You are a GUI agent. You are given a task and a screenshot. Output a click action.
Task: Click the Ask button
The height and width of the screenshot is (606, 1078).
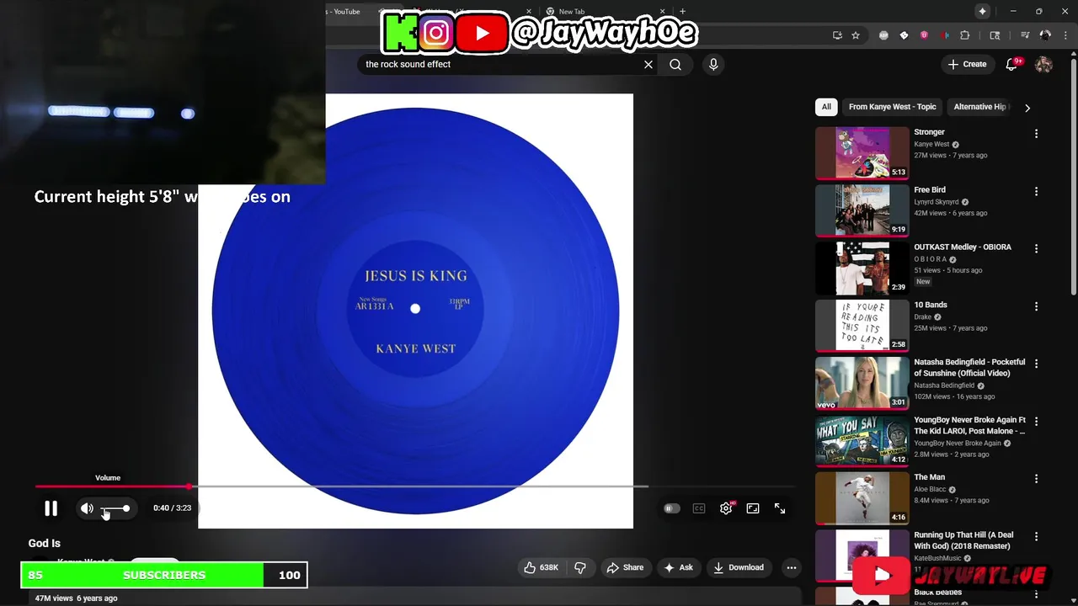[678, 567]
